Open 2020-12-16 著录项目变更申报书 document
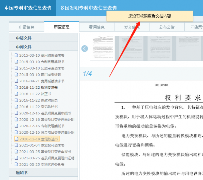Screen dimensions: 203x180 (x=45, y=113)
